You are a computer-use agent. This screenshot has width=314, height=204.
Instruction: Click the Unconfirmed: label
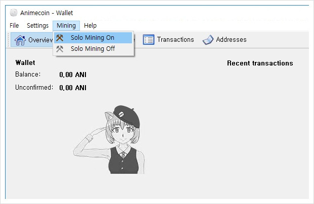(34, 87)
